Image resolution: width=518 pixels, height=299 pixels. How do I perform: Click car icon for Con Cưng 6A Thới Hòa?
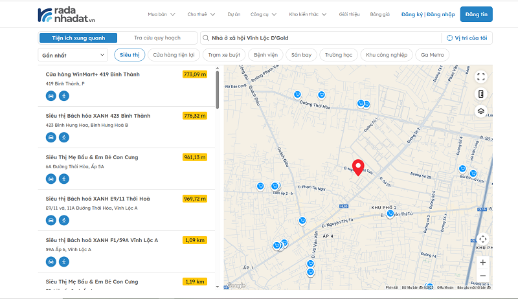click(x=51, y=179)
